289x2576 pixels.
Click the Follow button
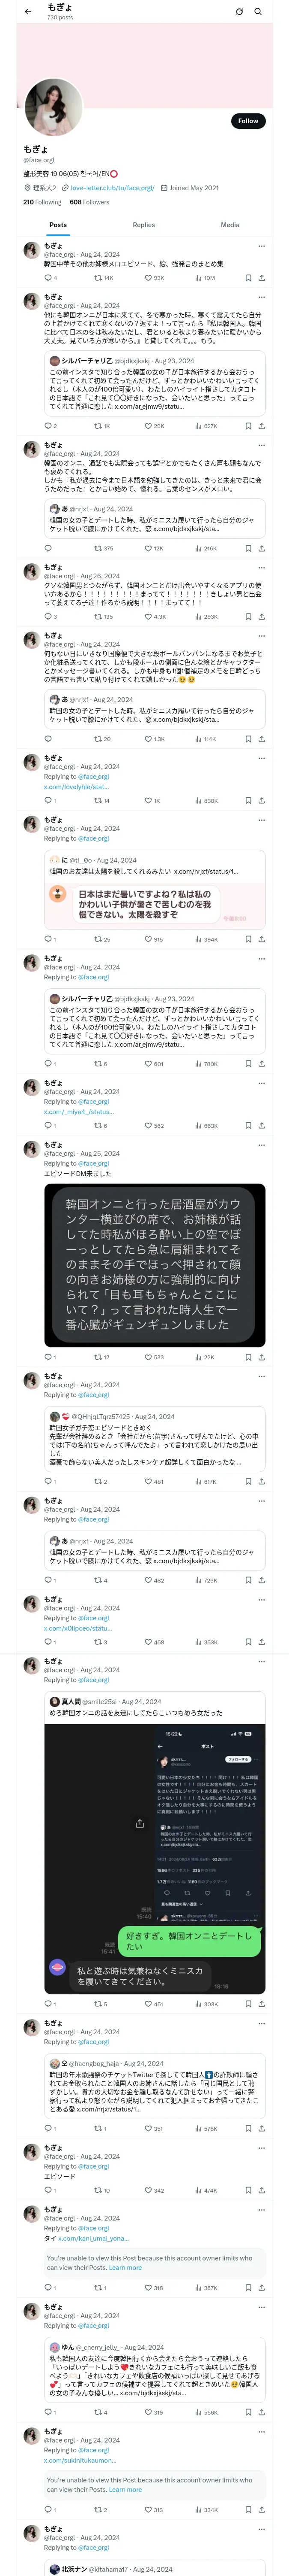coord(247,121)
